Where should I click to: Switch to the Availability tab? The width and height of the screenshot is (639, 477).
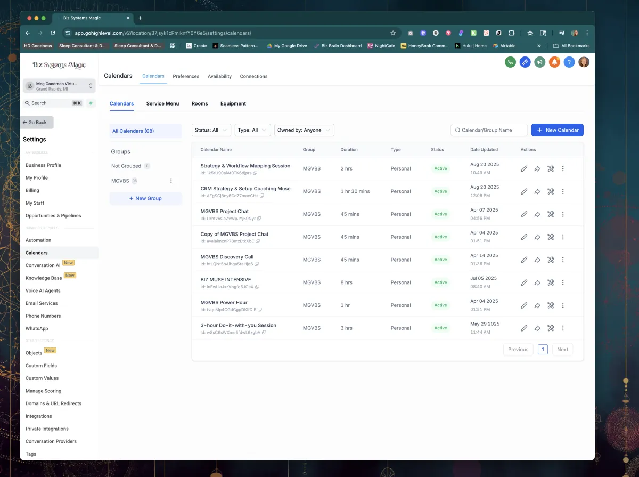pos(219,76)
